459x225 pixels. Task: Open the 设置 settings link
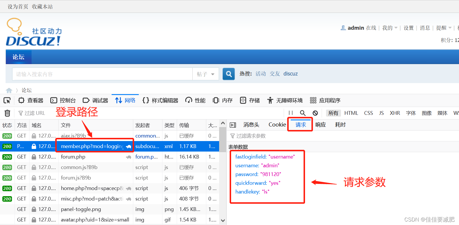(408, 28)
